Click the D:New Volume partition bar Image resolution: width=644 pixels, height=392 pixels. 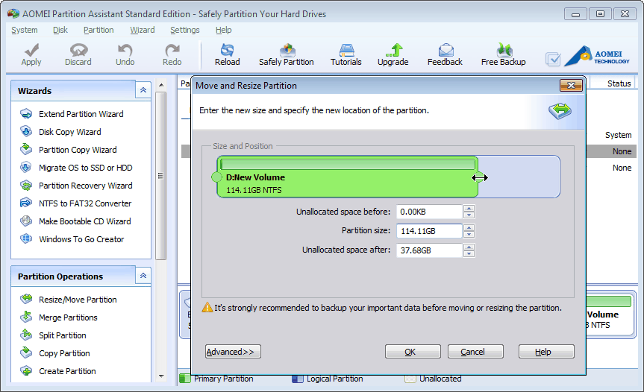point(348,177)
